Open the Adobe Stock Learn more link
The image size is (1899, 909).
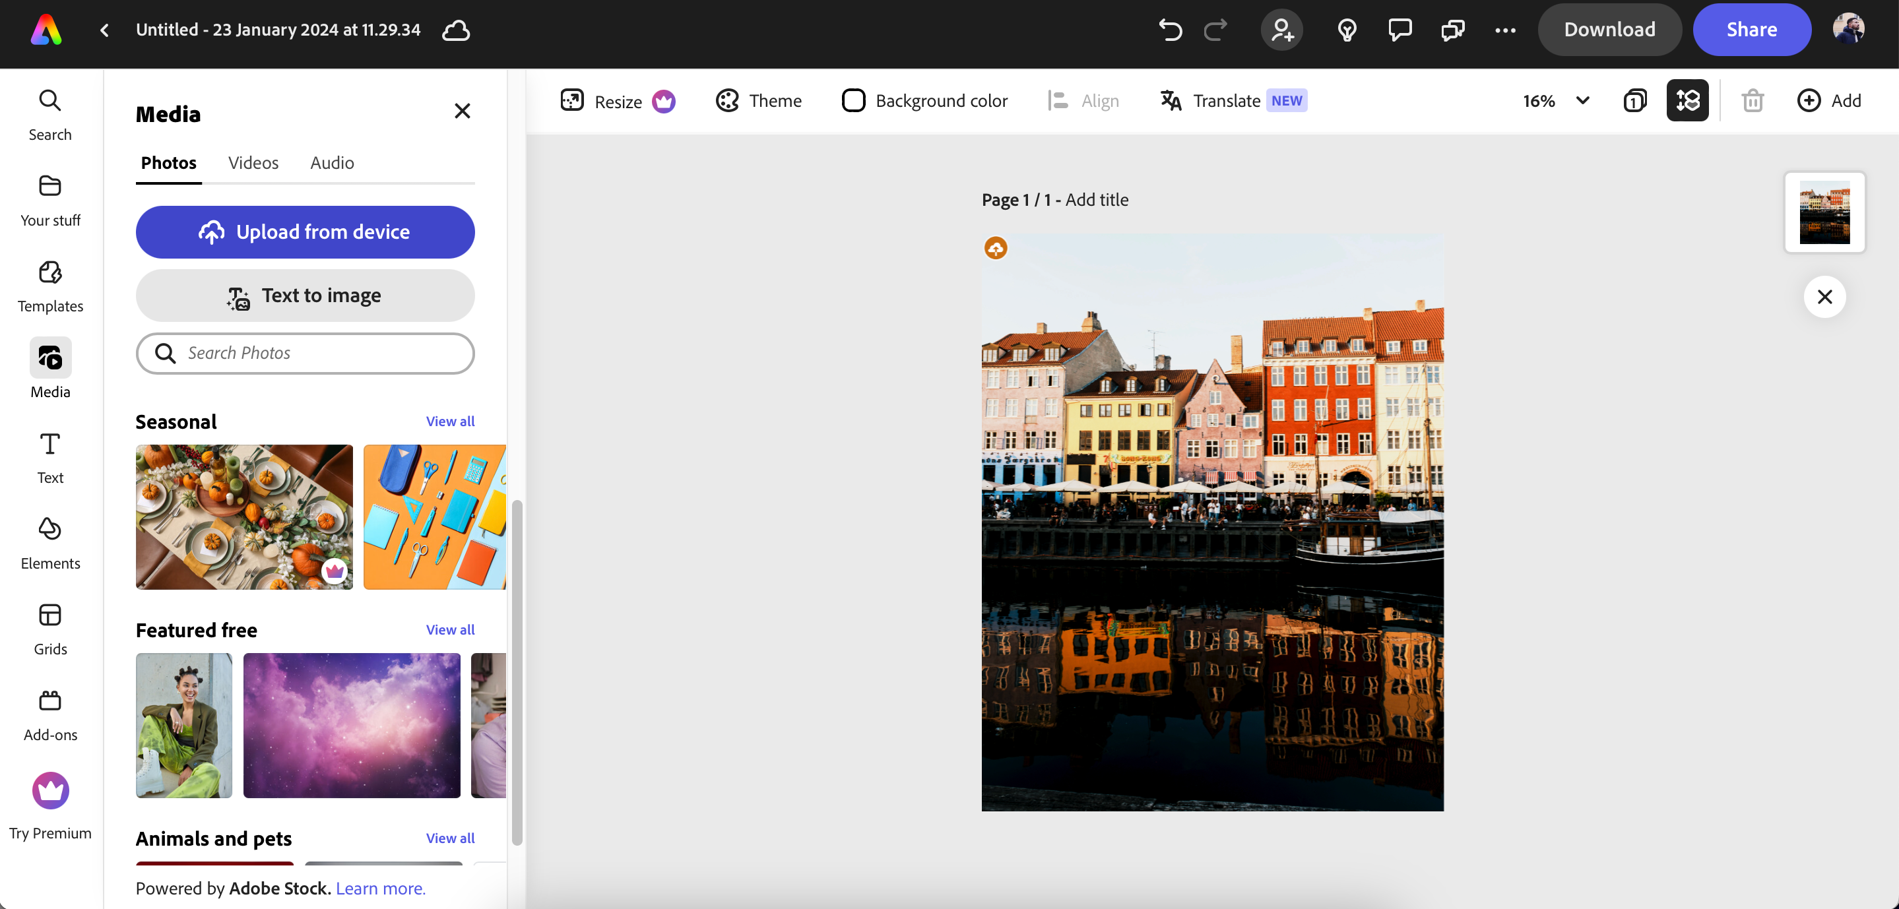point(380,888)
